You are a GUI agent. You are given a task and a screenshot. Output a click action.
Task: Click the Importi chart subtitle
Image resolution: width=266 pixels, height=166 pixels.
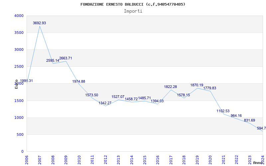(133, 11)
